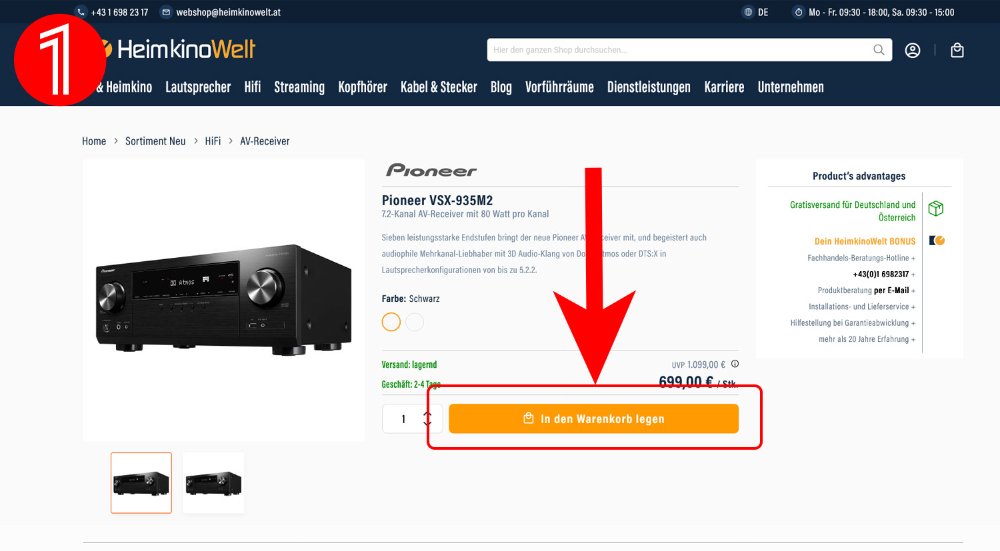Click the search magnifier icon
Screen dimensions: 1000x551
(x=879, y=50)
